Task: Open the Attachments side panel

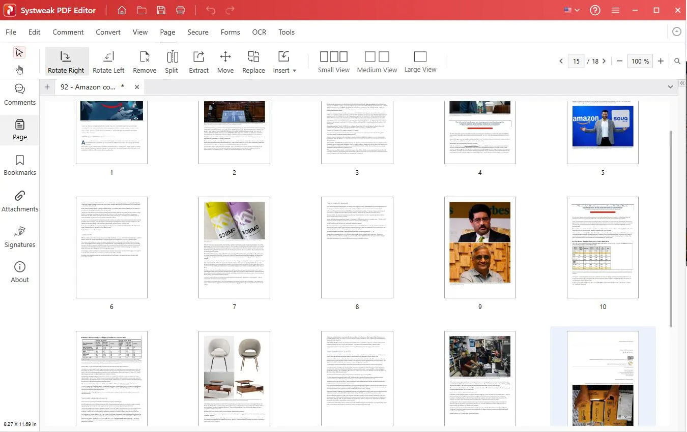Action: click(x=20, y=201)
